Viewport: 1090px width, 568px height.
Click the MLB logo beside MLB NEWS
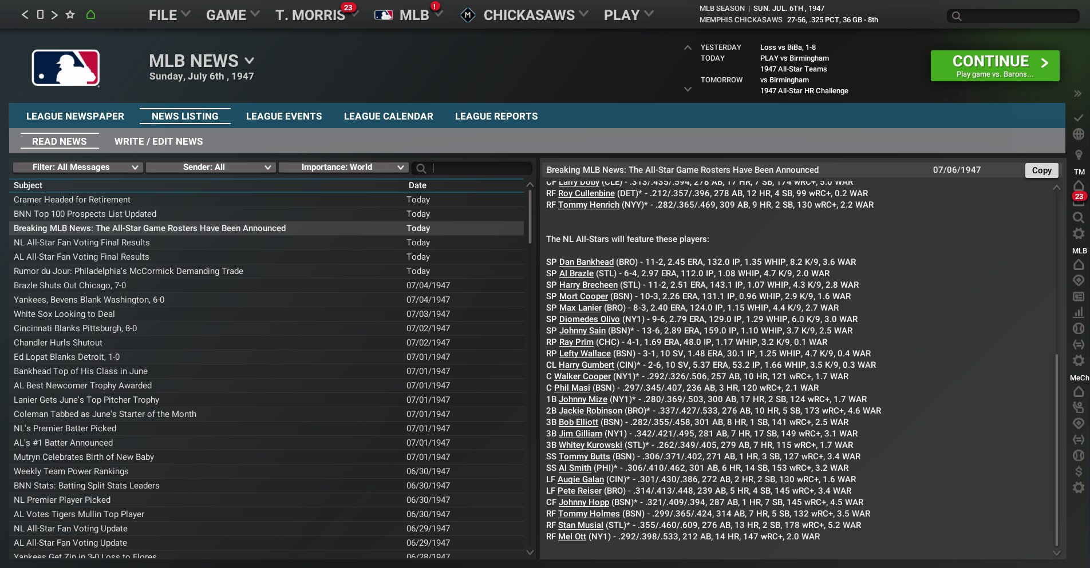(66, 68)
